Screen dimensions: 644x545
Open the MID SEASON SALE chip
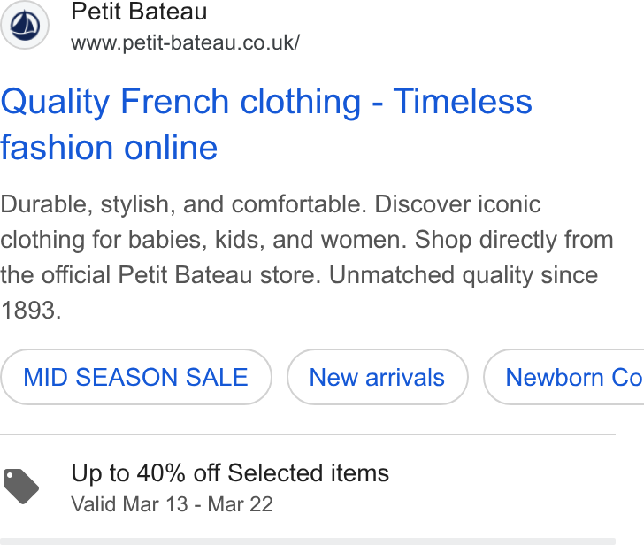pos(136,377)
